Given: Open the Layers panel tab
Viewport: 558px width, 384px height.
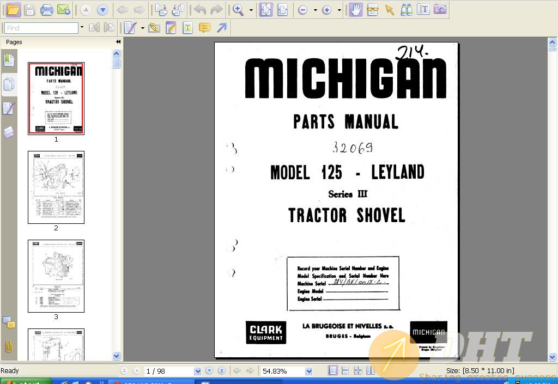Looking at the screenshot, I should coord(9,132).
